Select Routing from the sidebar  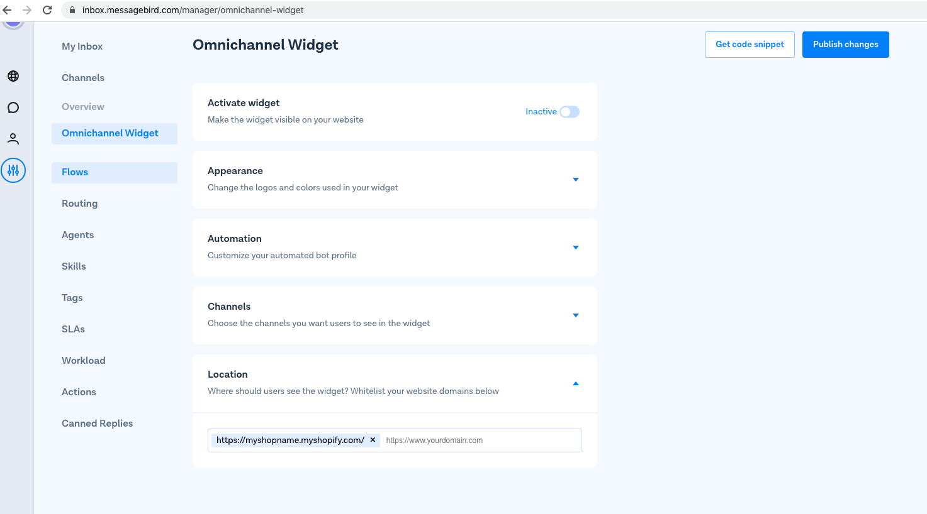79,204
